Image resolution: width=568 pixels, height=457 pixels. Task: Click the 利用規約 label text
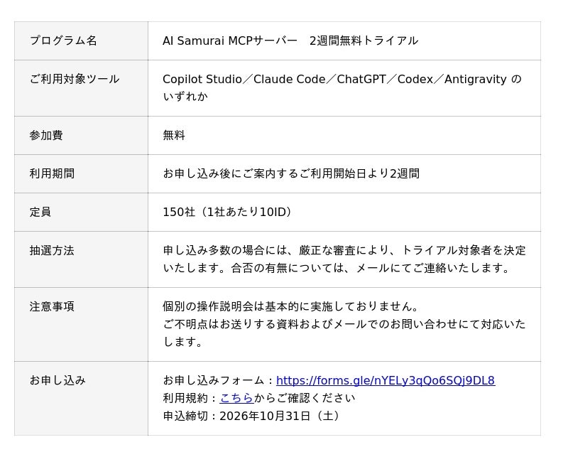tap(185, 398)
